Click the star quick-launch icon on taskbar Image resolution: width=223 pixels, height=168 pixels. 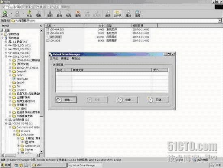point(21,165)
